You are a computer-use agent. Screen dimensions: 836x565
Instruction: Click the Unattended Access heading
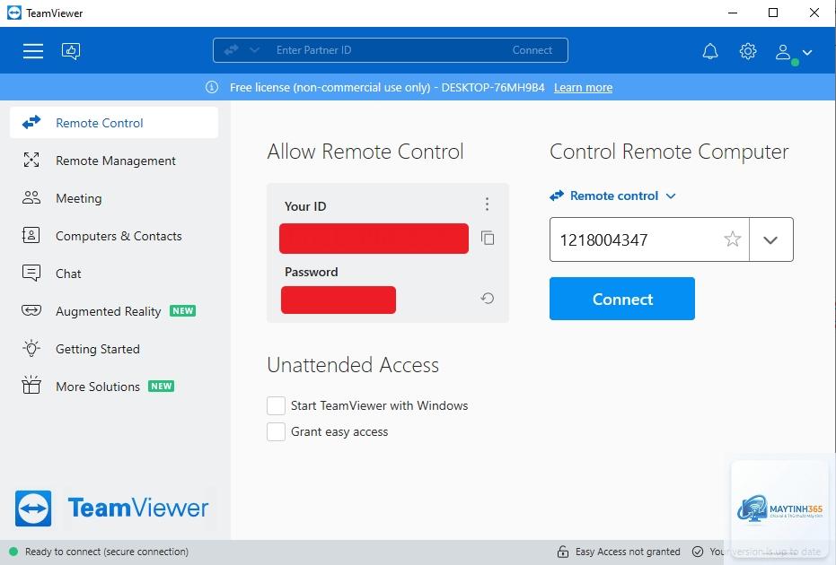tap(353, 365)
